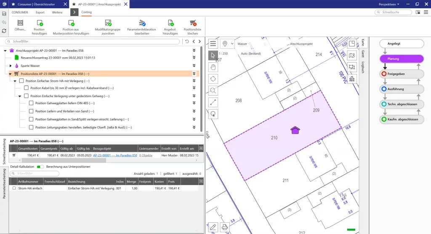Click Angebot hinzufügen icon
431x234 pixels.
coord(170,23)
